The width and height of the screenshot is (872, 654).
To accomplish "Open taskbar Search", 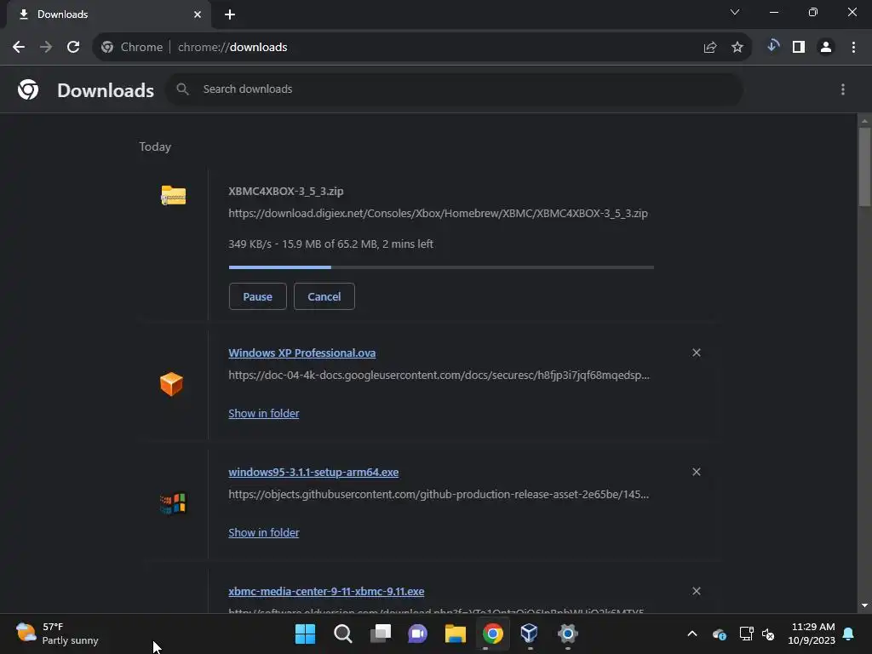I will click(342, 634).
